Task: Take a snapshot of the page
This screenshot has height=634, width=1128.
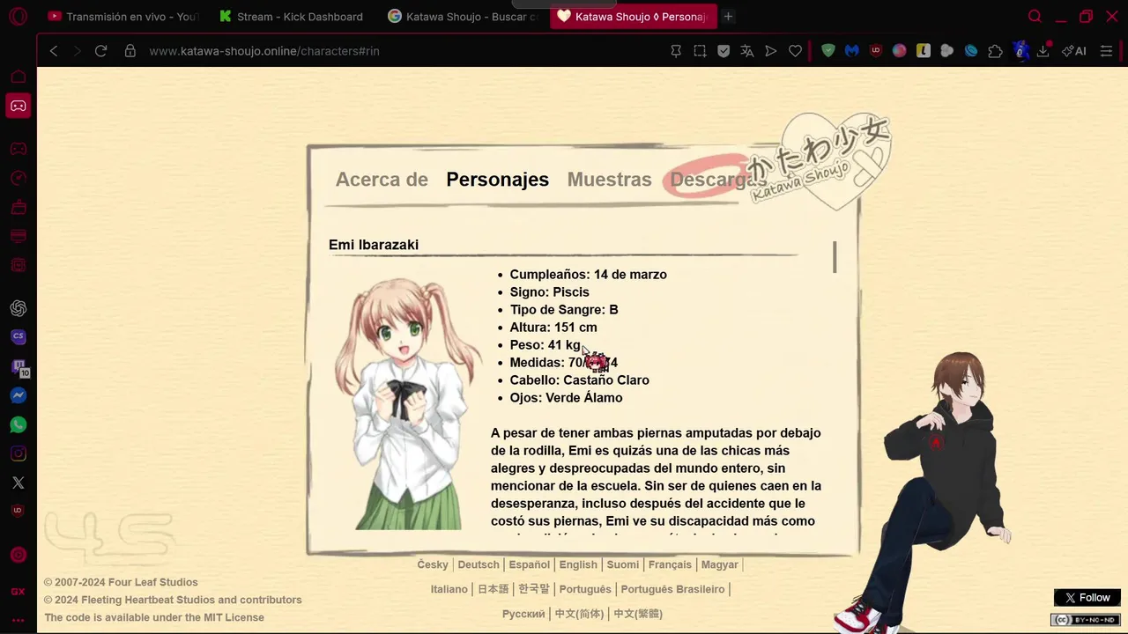Action: [x=700, y=51]
